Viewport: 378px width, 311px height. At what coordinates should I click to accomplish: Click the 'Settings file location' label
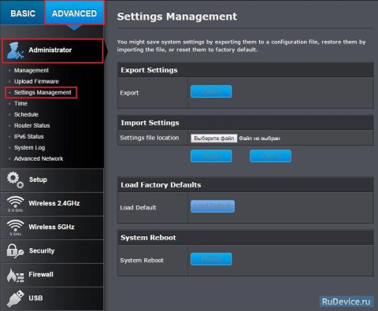point(150,138)
